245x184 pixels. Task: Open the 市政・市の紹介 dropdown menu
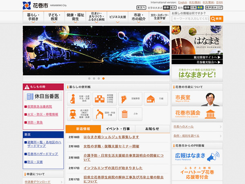click(x=138, y=17)
